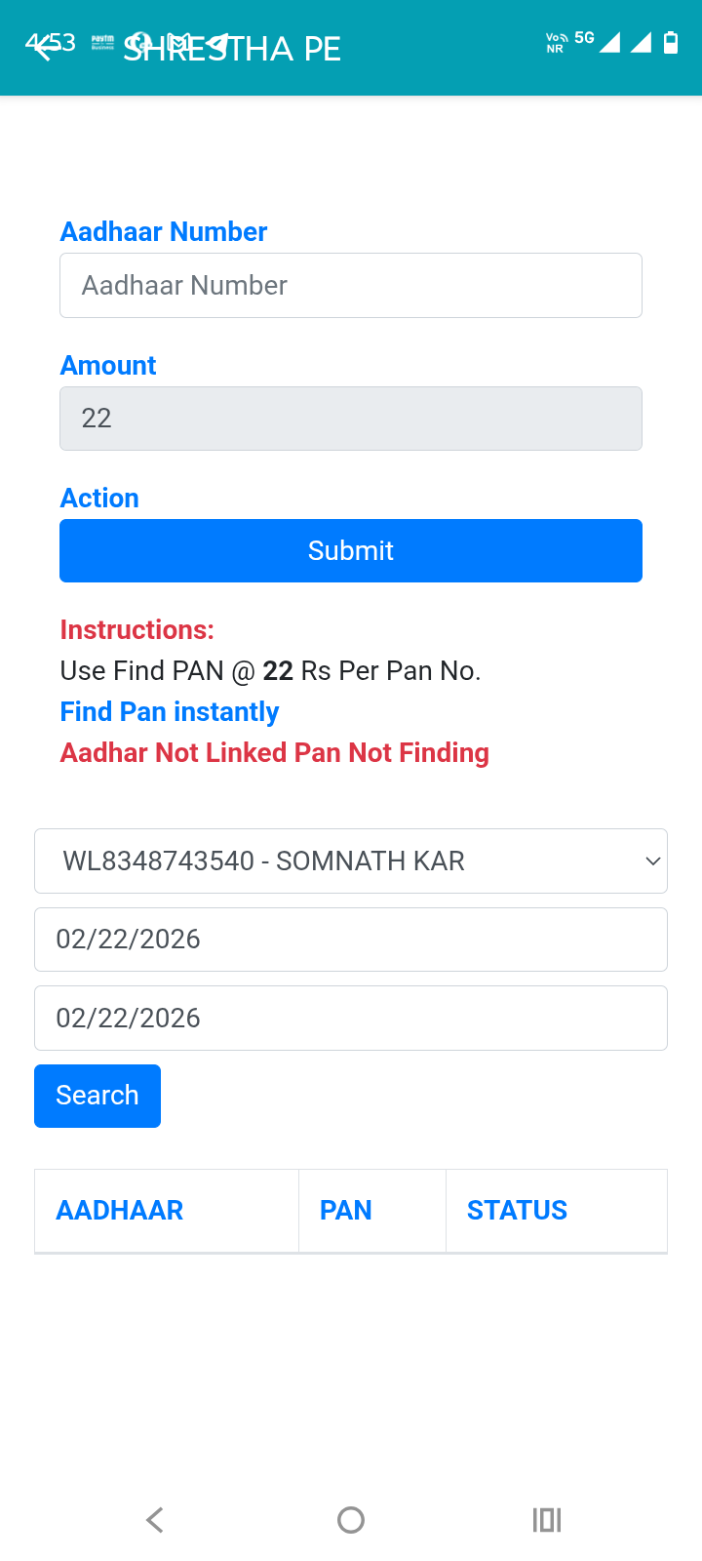Click inside the Aadhaar Number input field
The image size is (702, 1561).
coord(351,285)
